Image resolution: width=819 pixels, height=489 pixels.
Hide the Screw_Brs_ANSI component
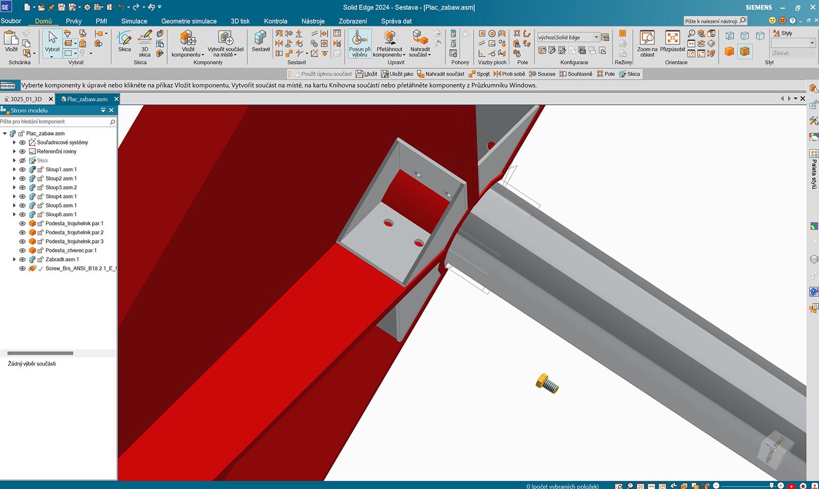(x=23, y=269)
